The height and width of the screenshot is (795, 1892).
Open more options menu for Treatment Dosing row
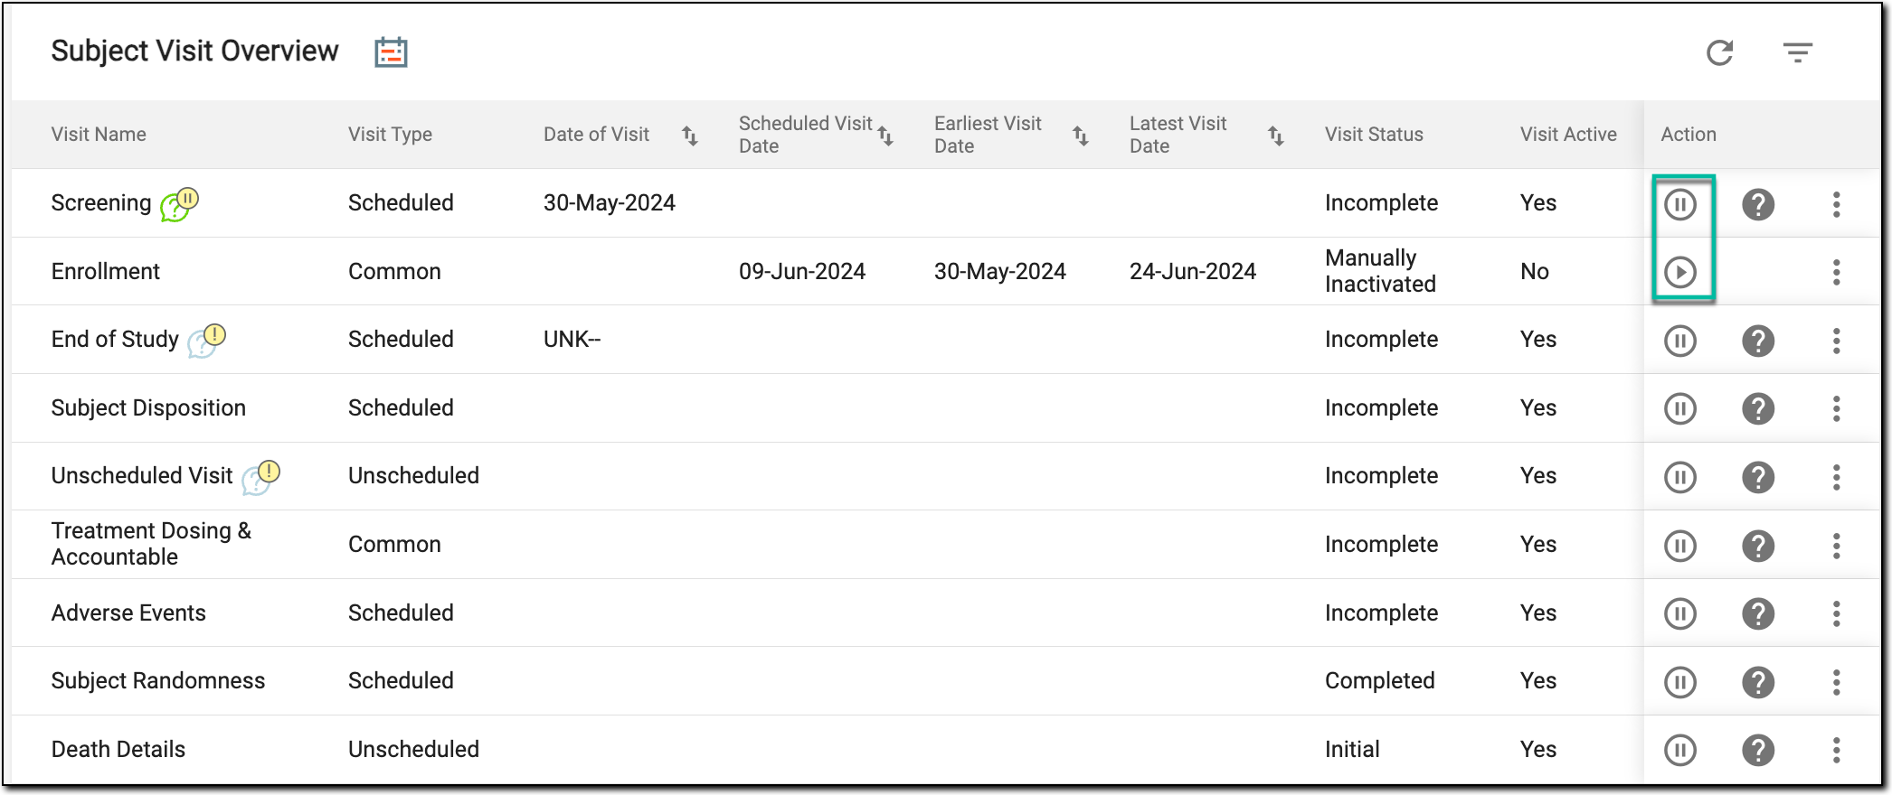pyautogui.click(x=1836, y=546)
